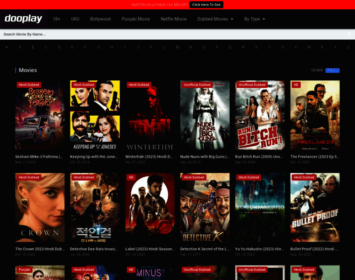Open the Bullet Proof poster
The height and width of the screenshot is (280, 355).
click(315, 208)
